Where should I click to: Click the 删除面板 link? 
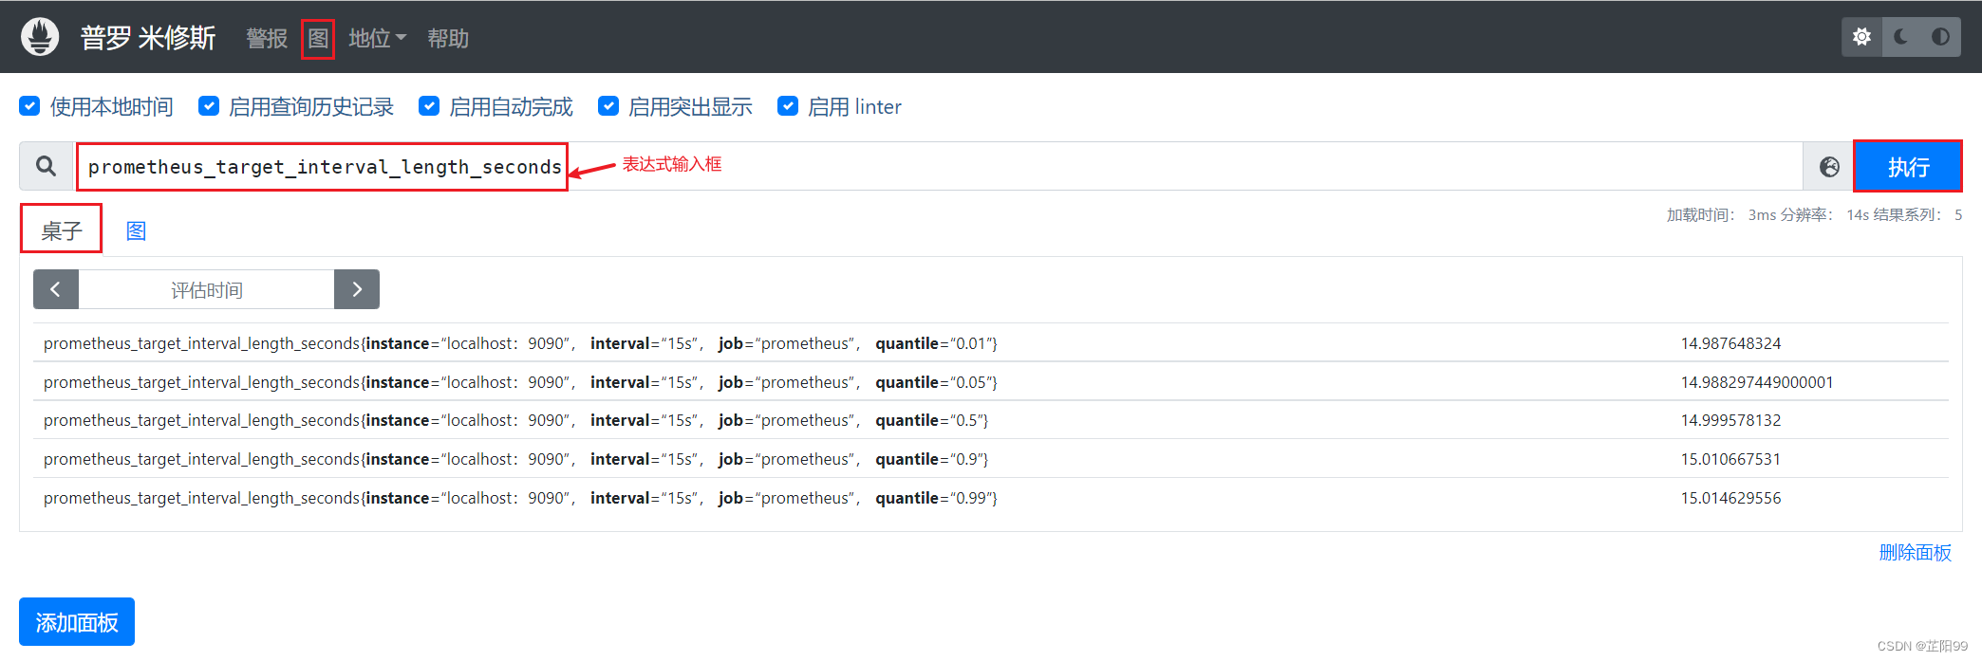pos(1915,552)
